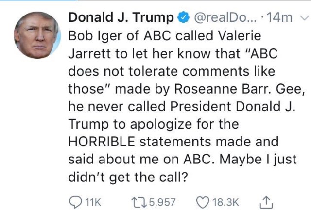Viewport: 311px width, 210px height.
Task: View the 11K replies count
Action: pyautogui.click(x=93, y=201)
